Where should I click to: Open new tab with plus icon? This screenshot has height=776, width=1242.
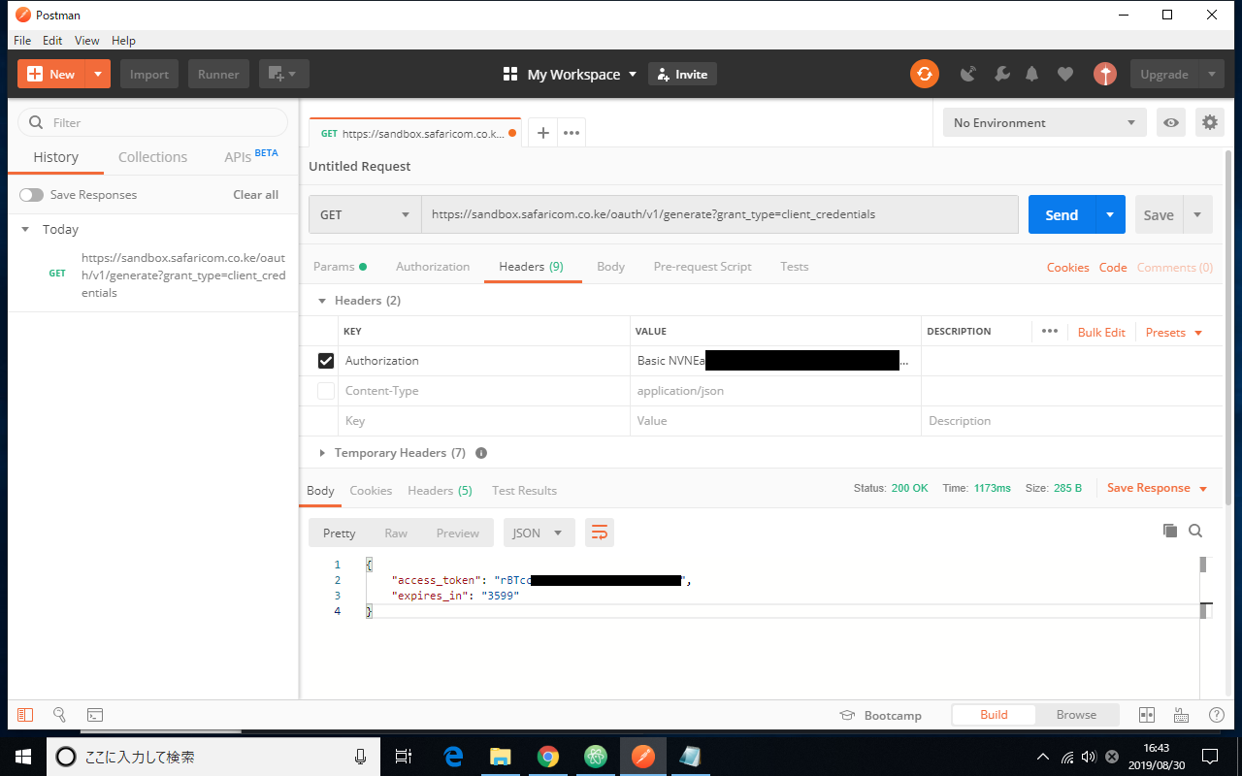[x=543, y=133]
